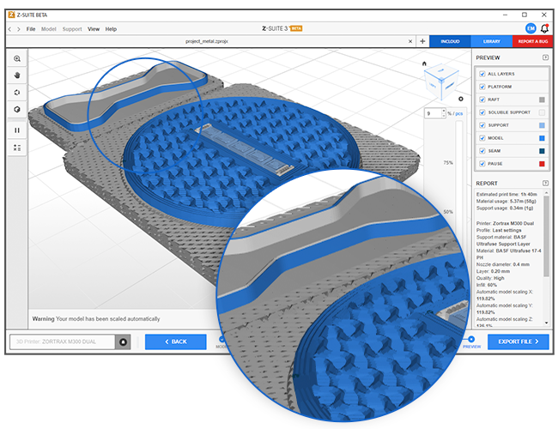Click report scrollbar down arrow
The height and width of the screenshot is (429, 558).
coord(546,323)
